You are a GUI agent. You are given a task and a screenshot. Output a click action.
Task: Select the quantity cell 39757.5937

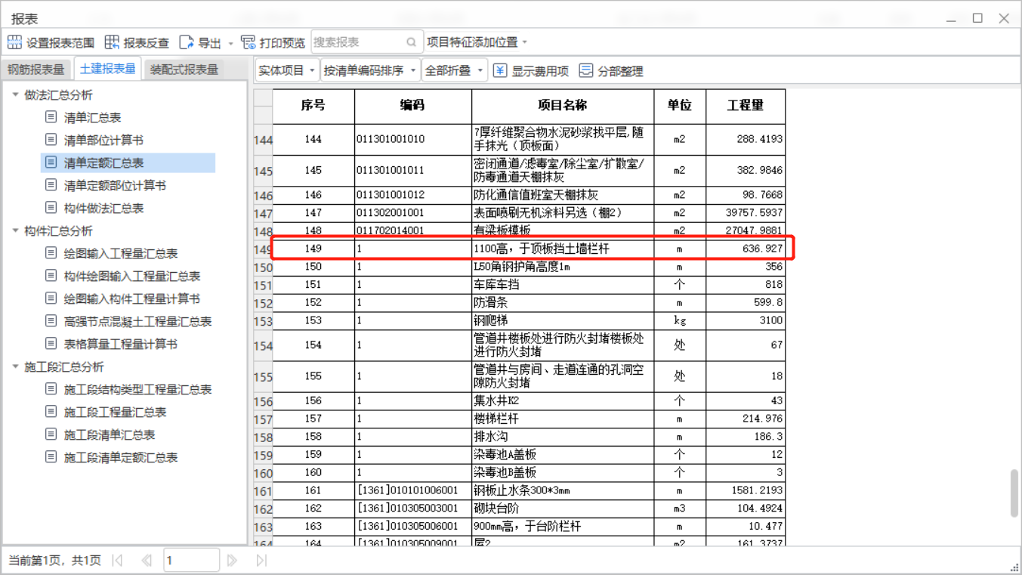[746, 213]
